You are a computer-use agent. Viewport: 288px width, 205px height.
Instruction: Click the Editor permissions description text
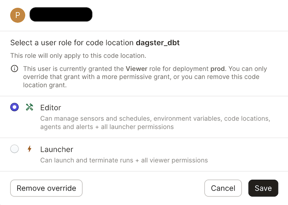click(x=155, y=123)
